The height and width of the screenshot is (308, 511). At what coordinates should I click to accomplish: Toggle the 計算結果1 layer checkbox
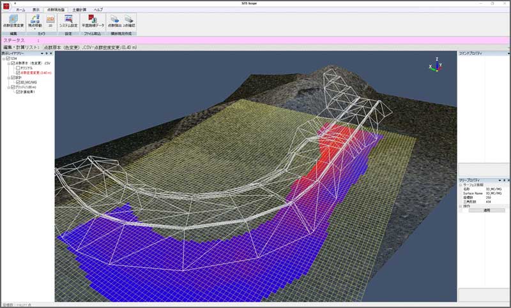click(18, 92)
